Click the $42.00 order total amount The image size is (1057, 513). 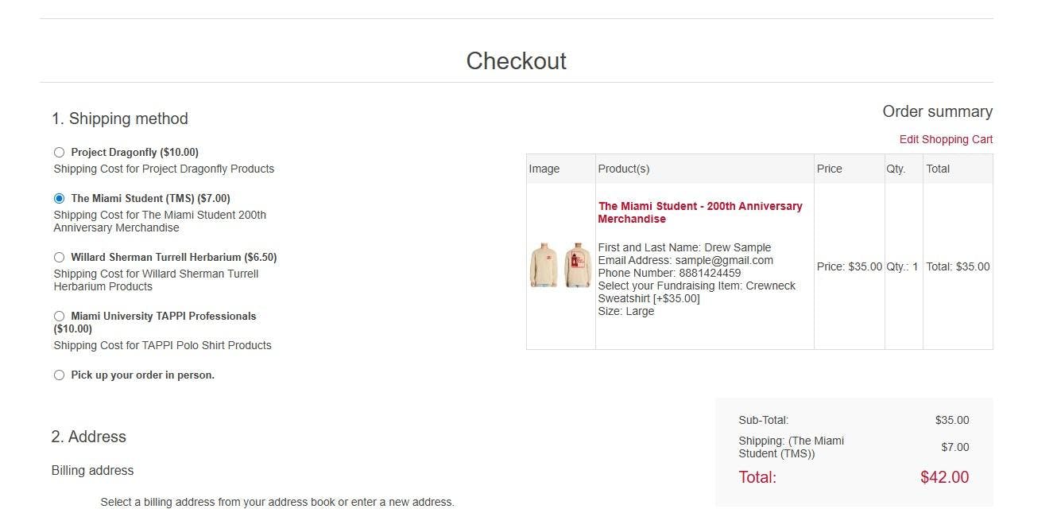click(x=944, y=477)
